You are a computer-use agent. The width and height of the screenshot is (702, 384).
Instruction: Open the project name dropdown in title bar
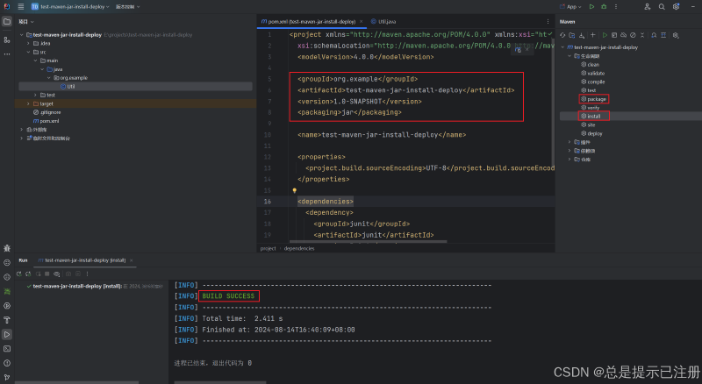[x=70, y=7]
